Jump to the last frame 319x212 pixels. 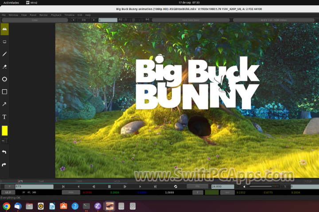[x=155, y=186]
